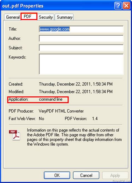Click inside the Keywords text area
Image resolution: width=132 pixels, height=183 pixels.
(81, 64)
